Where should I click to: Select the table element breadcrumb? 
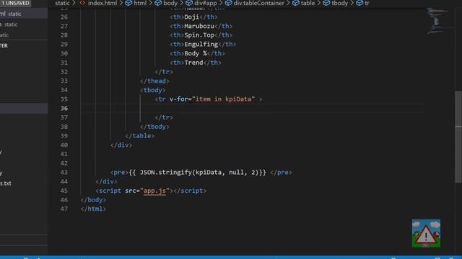(x=304, y=3)
